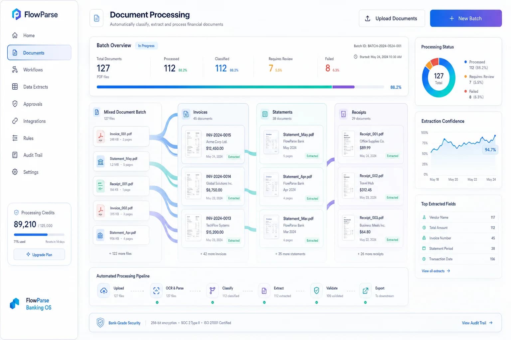
Task: Click the receipt icon of Receipt_001.pdf file
Action: (x=100, y=186)
